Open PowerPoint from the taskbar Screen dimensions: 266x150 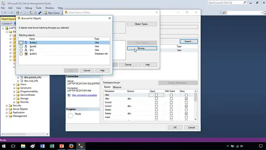(x=62, y=146)
